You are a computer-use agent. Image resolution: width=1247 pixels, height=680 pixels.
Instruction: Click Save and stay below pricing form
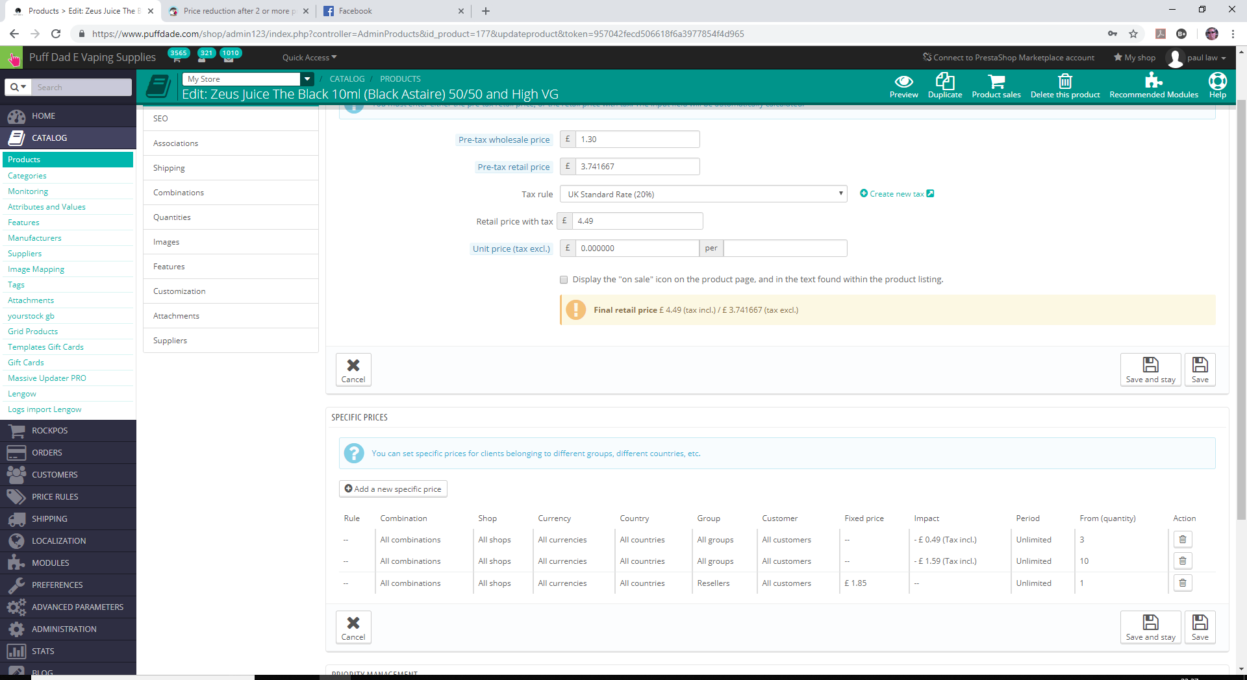click(x=1150, y=370)
